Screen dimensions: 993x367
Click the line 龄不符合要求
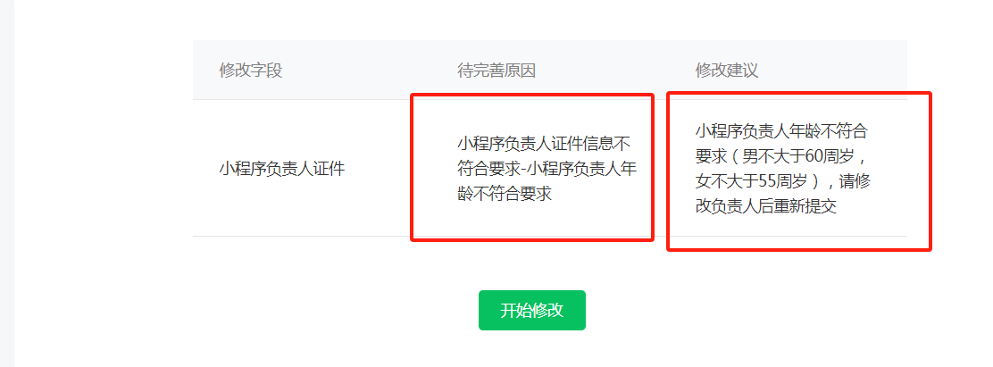tap(505, 194)
